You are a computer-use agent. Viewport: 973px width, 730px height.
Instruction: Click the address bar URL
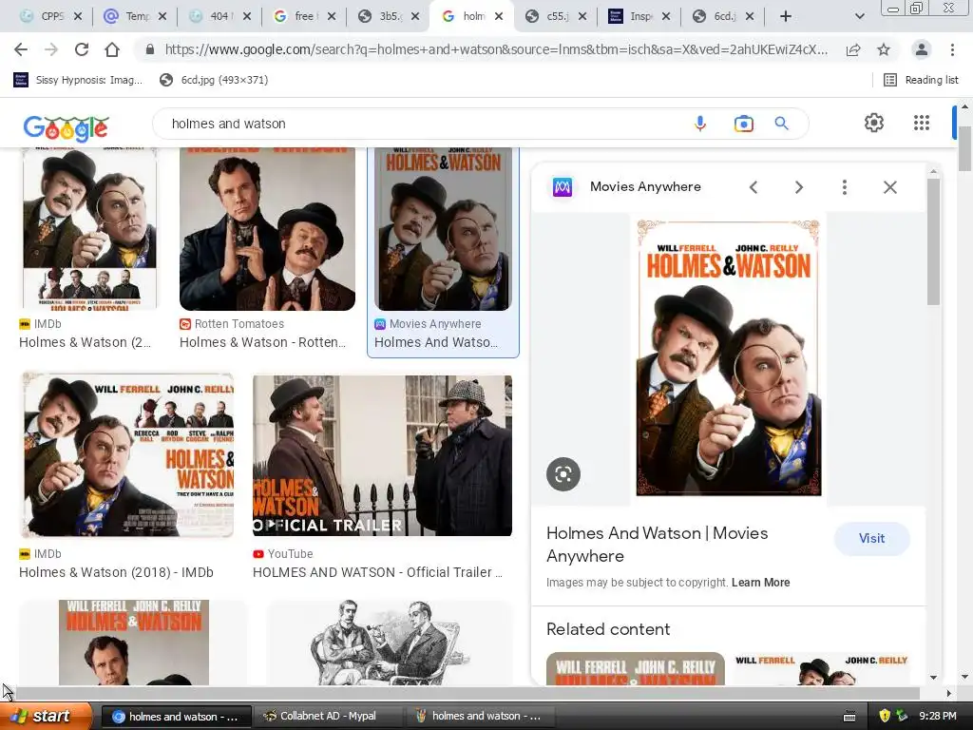pos(495,49)
